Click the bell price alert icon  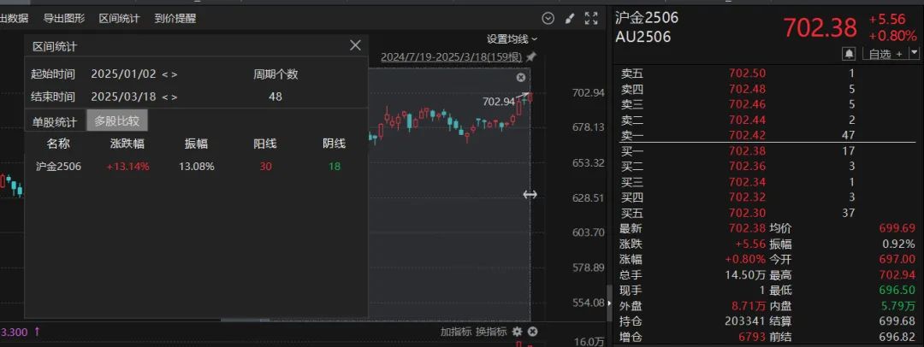[850, 54]
